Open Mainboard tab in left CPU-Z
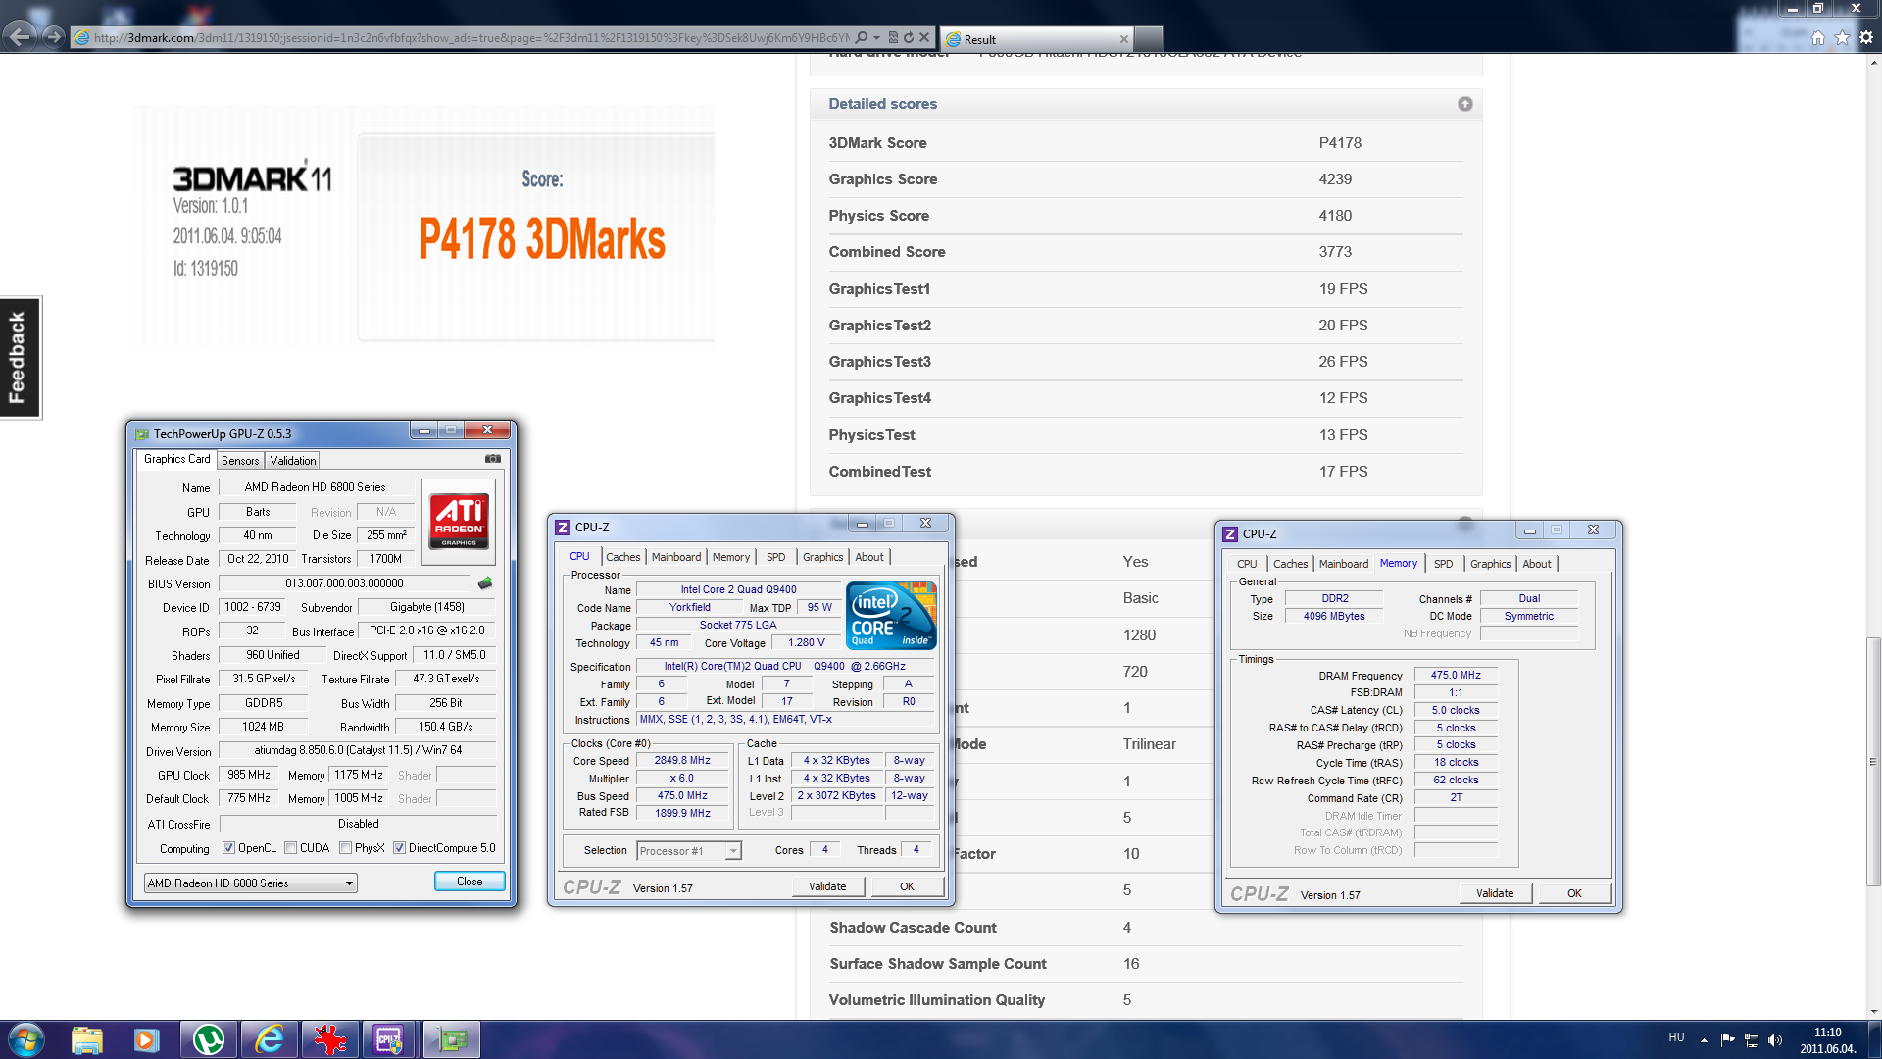Image resolution: width=1882 pixels, height=1059 pixels. 676,557
